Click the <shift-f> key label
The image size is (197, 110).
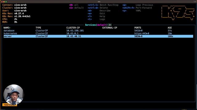(x=128, y=8)
